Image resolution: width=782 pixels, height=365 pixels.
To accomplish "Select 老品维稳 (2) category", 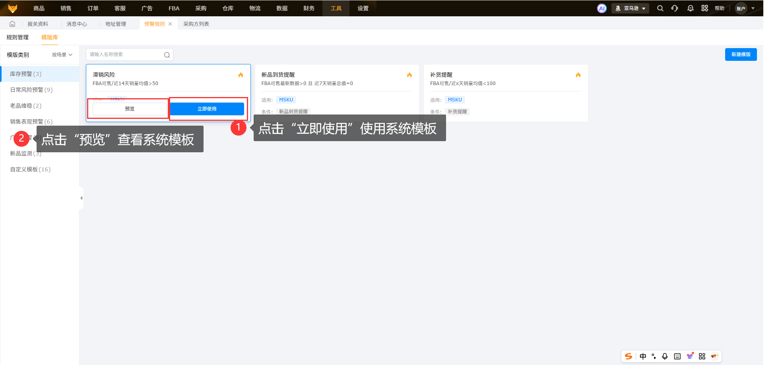I will pos(40,106).
